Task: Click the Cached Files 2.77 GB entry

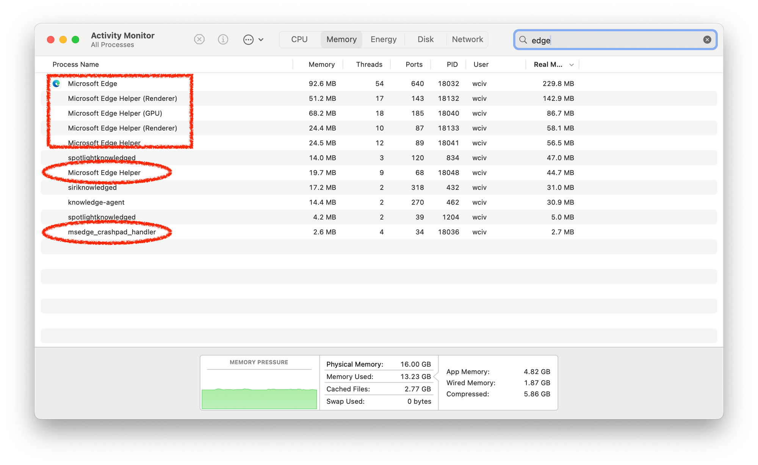Action: click(379, 389)
